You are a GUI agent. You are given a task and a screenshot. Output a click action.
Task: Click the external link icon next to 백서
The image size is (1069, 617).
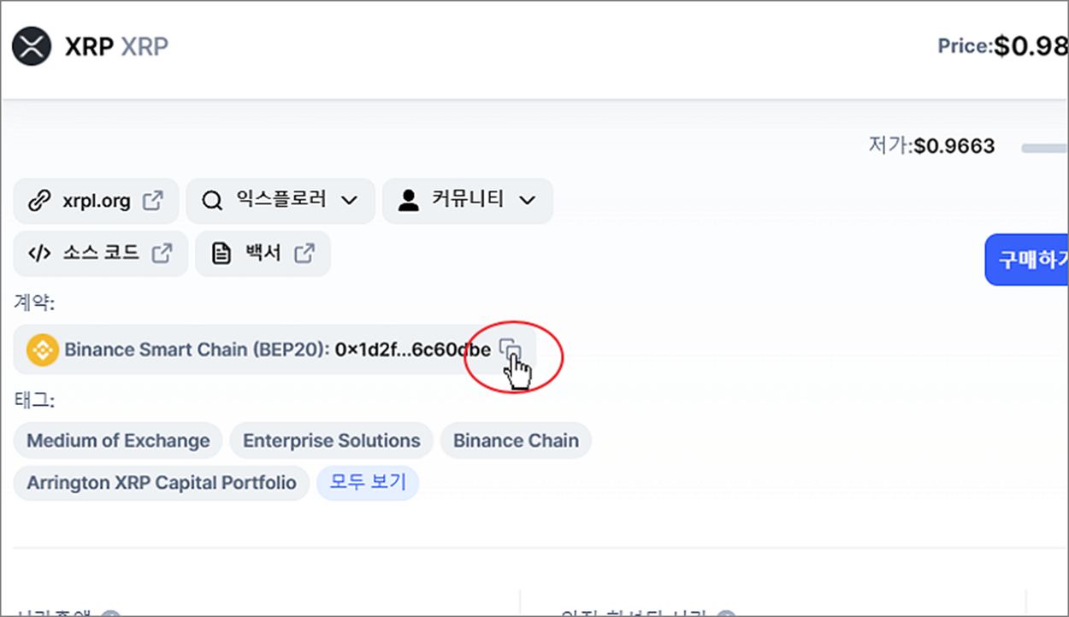[304, 254]
